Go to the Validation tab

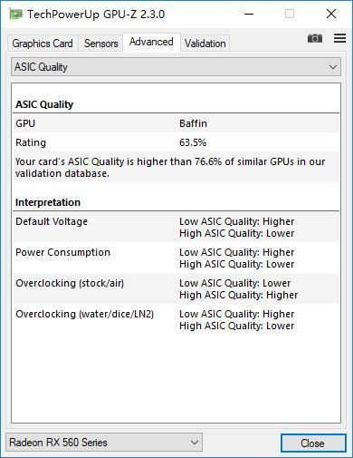205,44
